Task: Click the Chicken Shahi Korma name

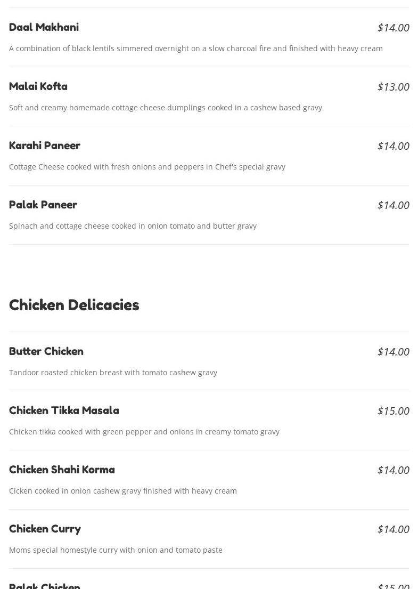Action: click(x=62, y=470)
